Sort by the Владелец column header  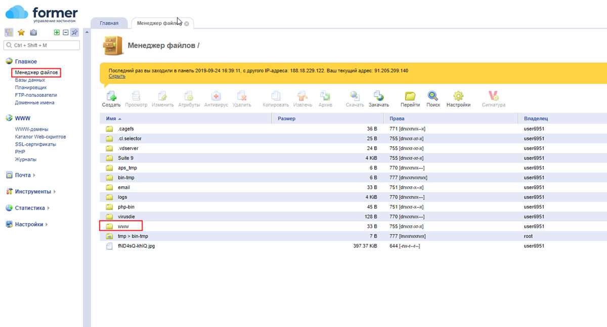coord(562,118)
